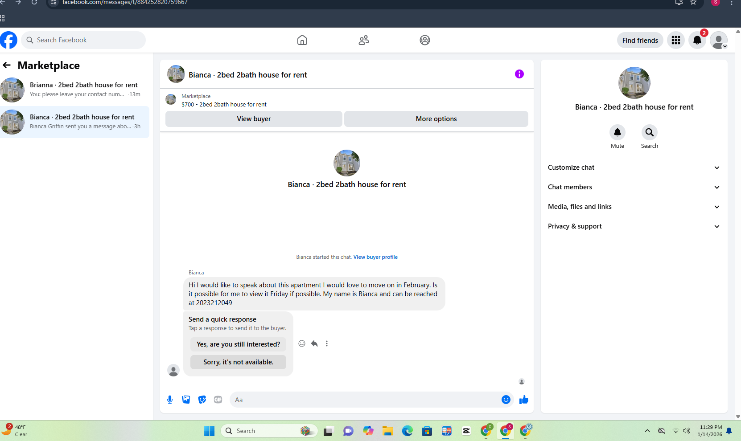Open File Explorer from the taskbar

(387, 431)
